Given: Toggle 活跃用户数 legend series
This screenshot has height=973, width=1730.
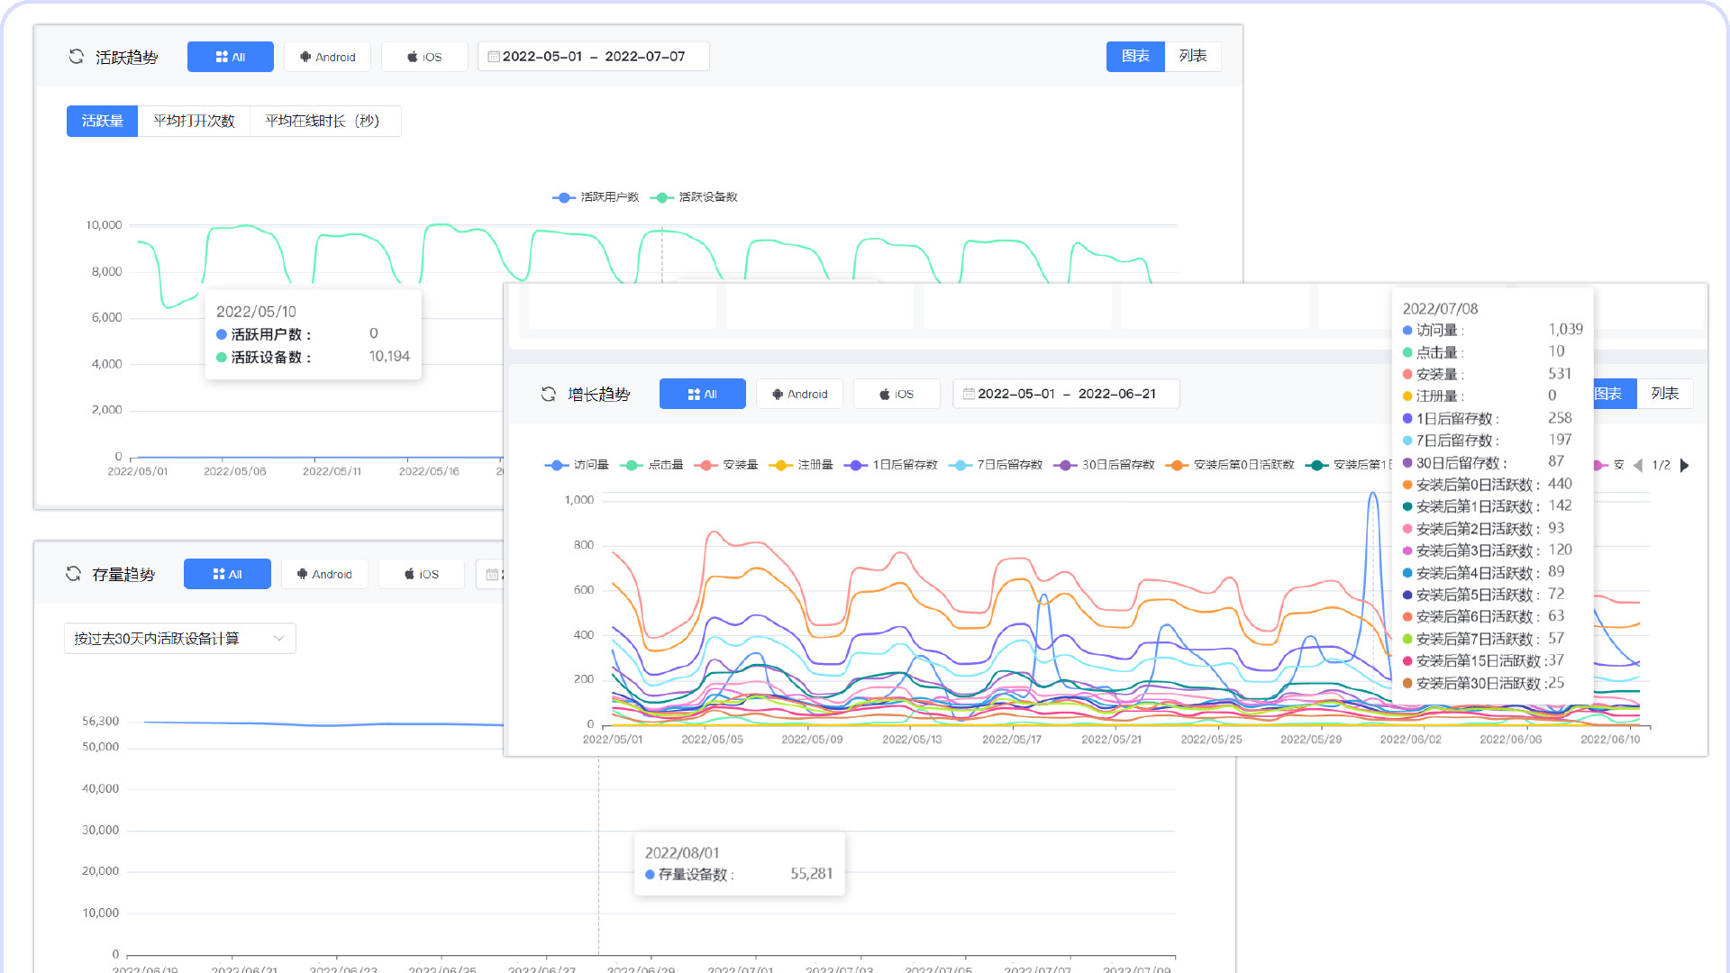Looking at the screenshot, I should pos(596,197).
